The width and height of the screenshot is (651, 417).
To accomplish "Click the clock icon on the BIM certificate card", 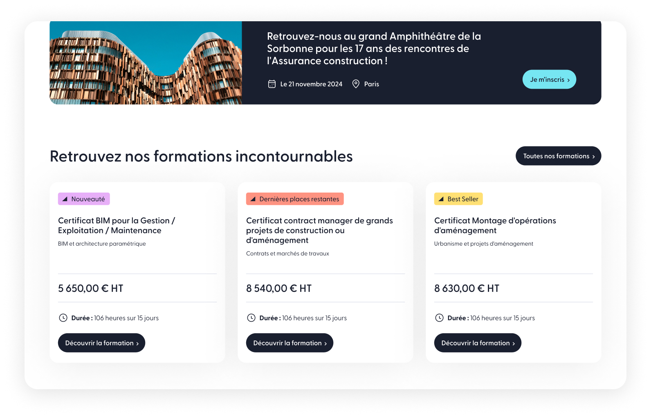I will point(63,318).
